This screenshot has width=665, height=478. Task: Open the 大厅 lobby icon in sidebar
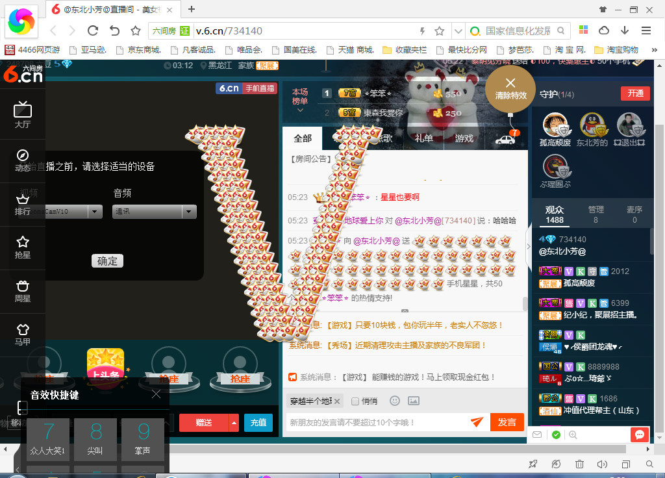23,114
